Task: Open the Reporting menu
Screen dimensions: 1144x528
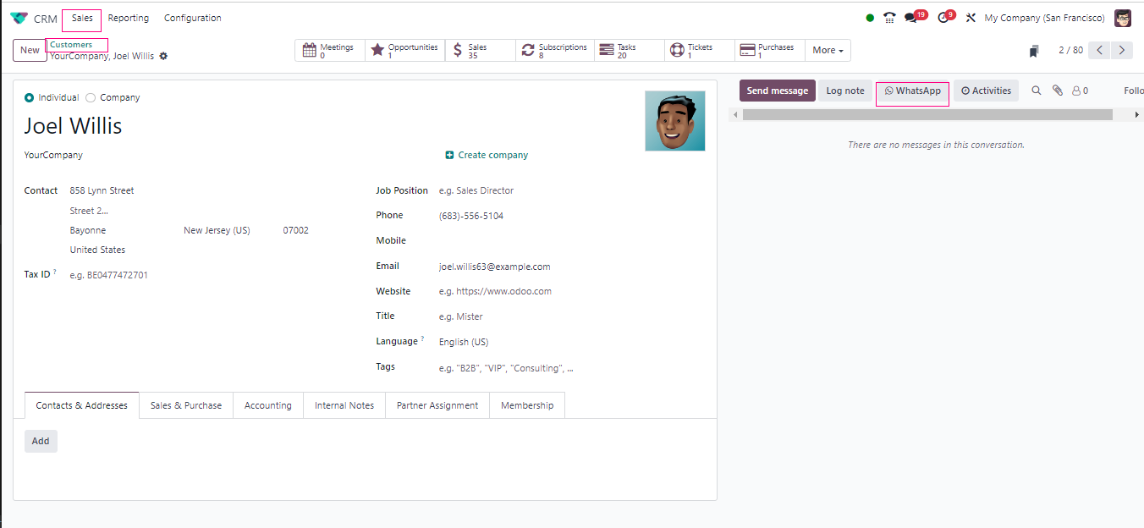Action: (129, 18)
